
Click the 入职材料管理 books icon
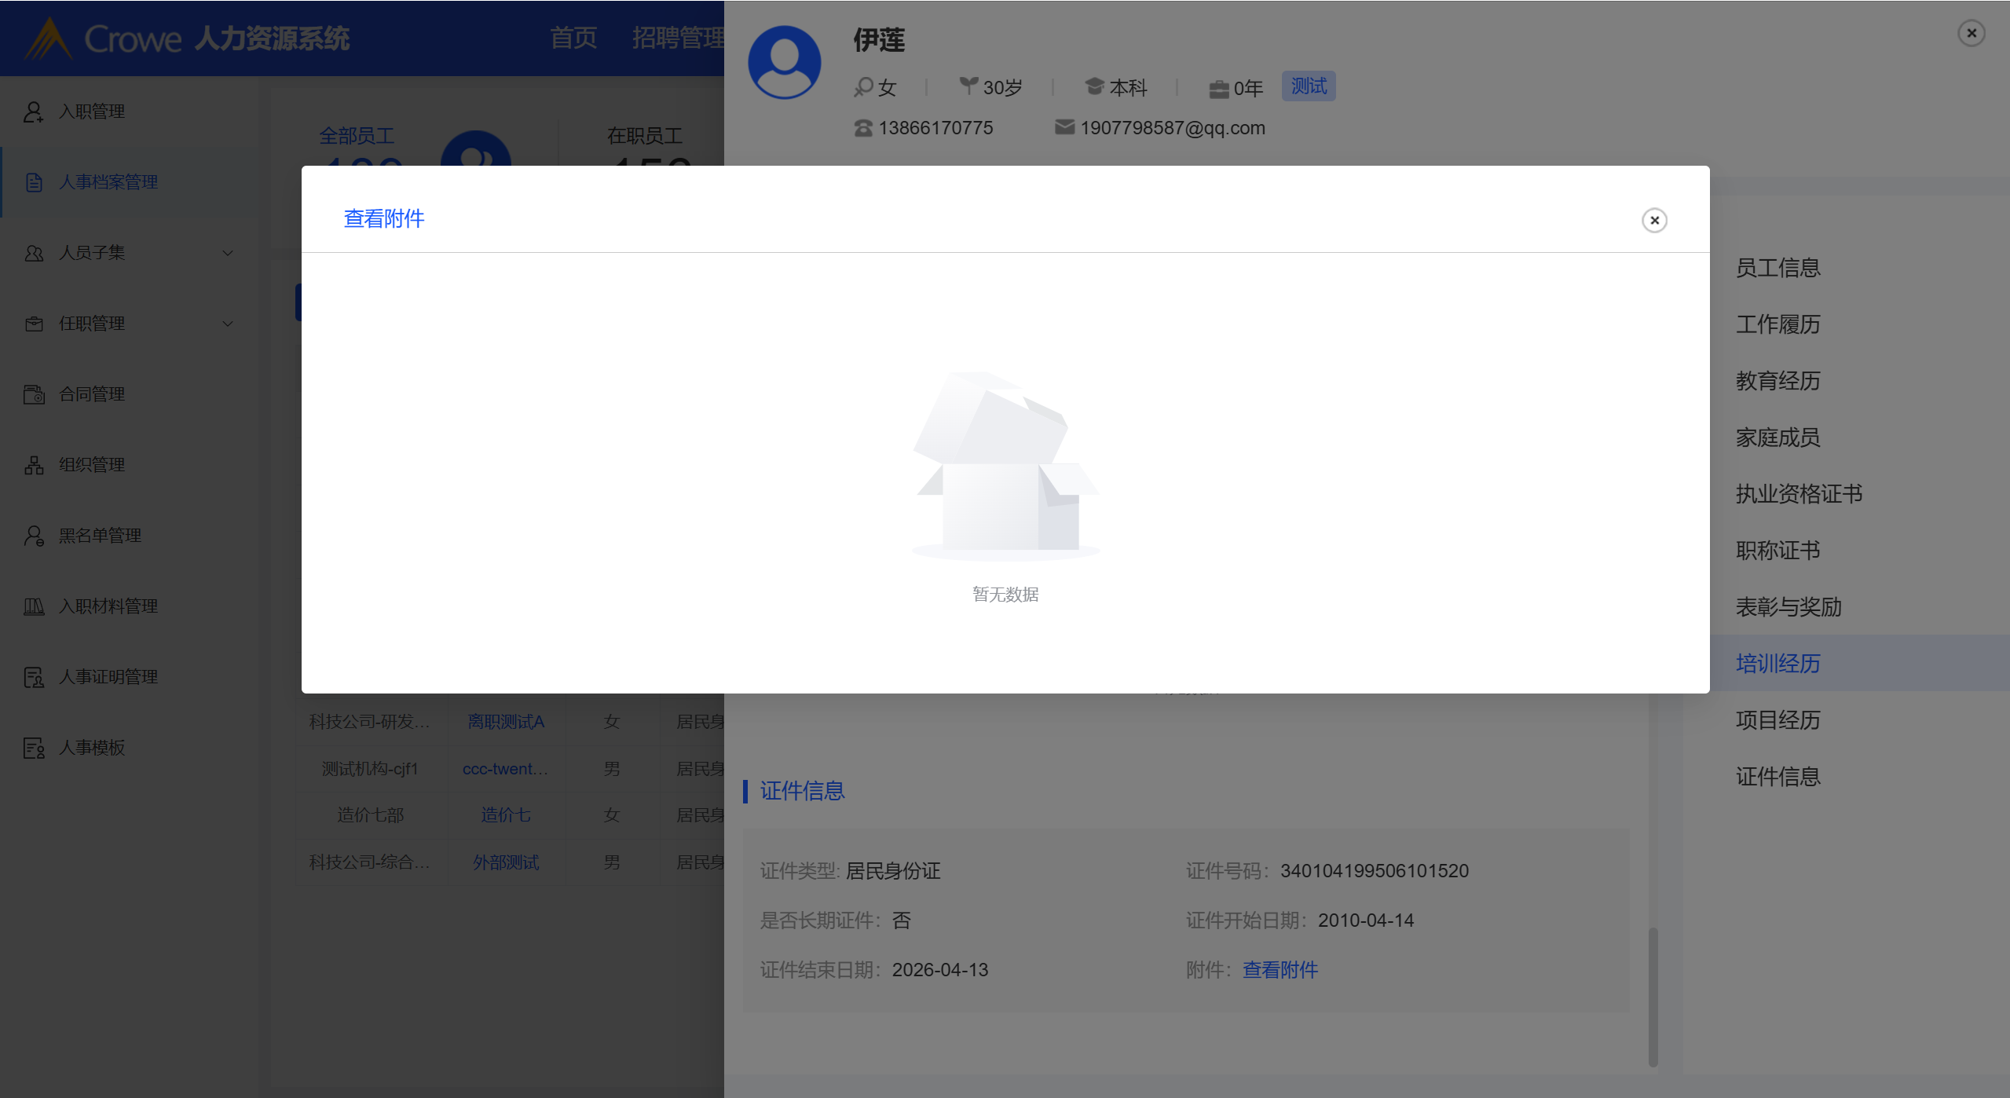(34, 606)
